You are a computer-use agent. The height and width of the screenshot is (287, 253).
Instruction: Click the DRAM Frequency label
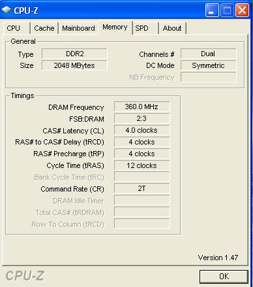pos(76,107)
